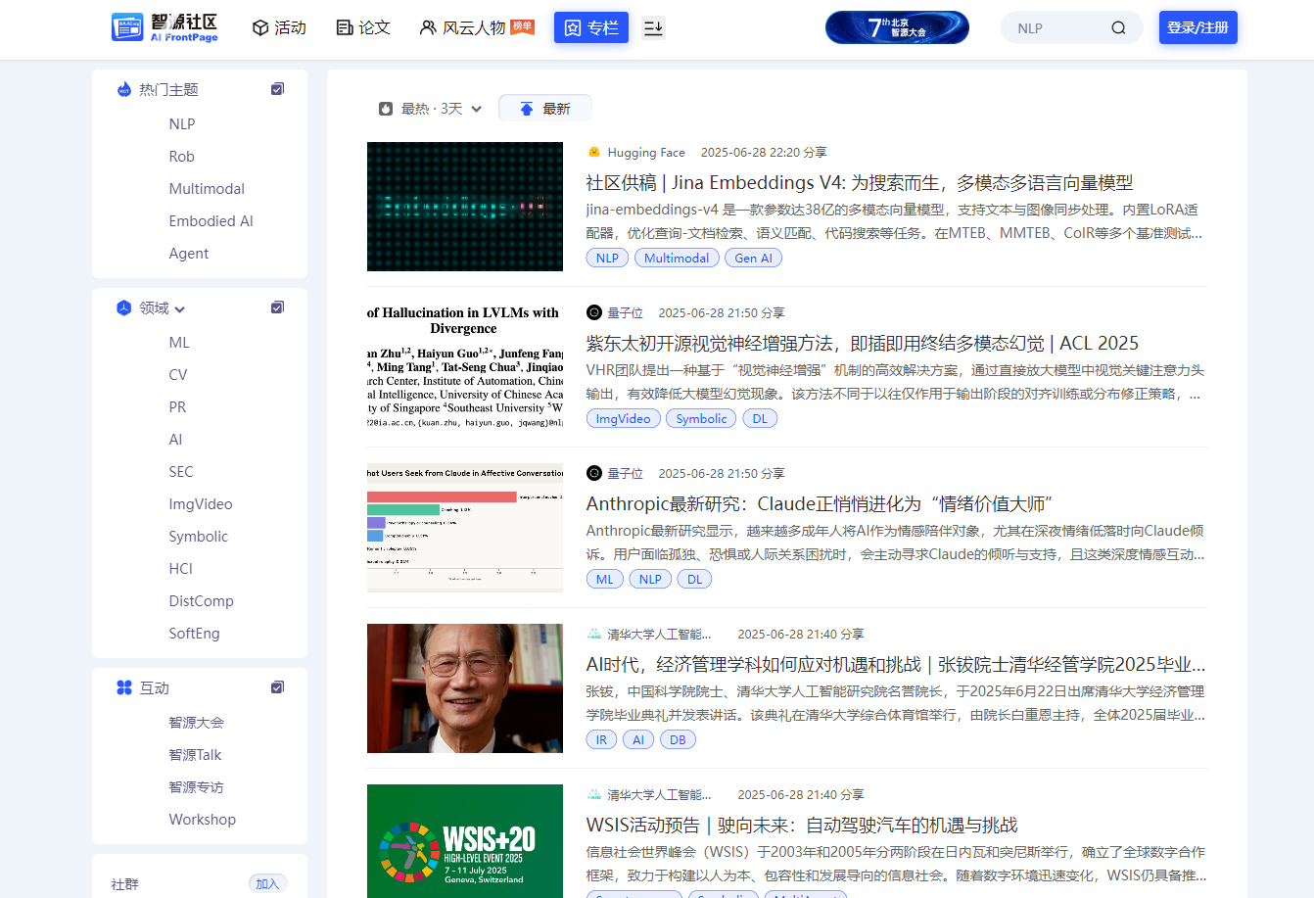Switch to the 最新 sorting tab

(x=544, y=108)
